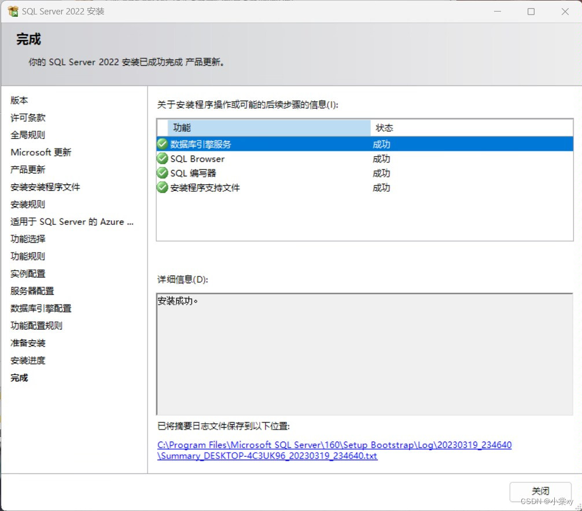Click 成功 status of 安装程序支持文件
This screenshot has height=511, width=582.
coord(381,188)
